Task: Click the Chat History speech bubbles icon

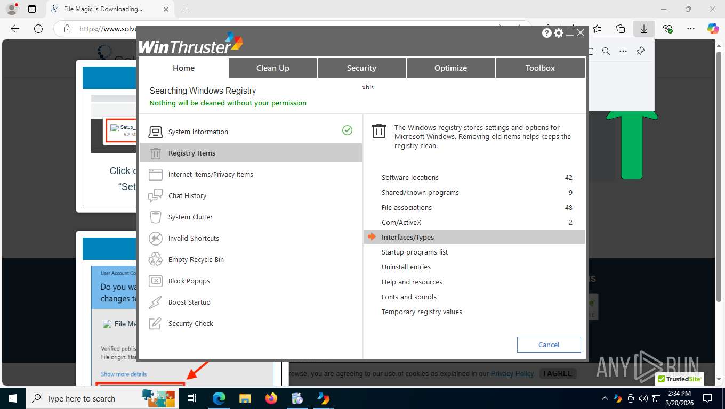Action: tap(155, 195)
